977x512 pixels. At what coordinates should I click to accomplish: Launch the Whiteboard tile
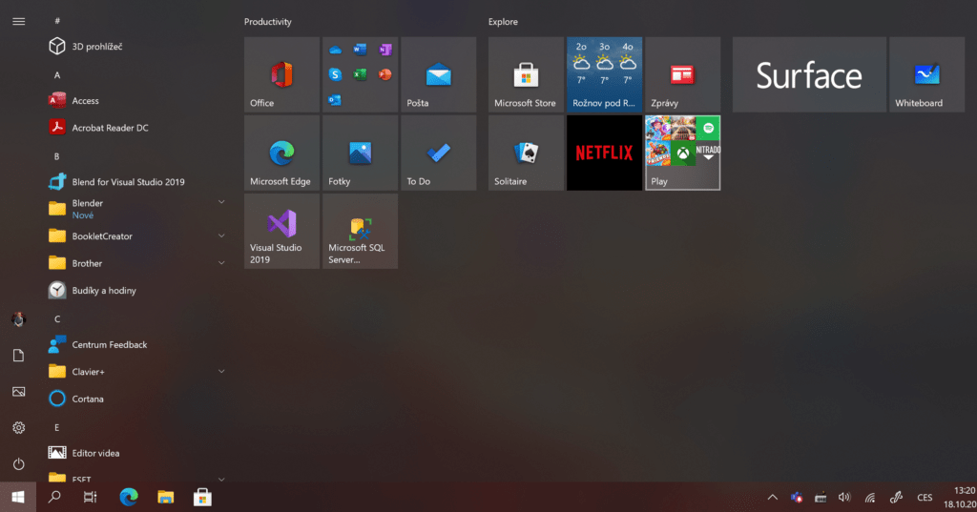926,74
